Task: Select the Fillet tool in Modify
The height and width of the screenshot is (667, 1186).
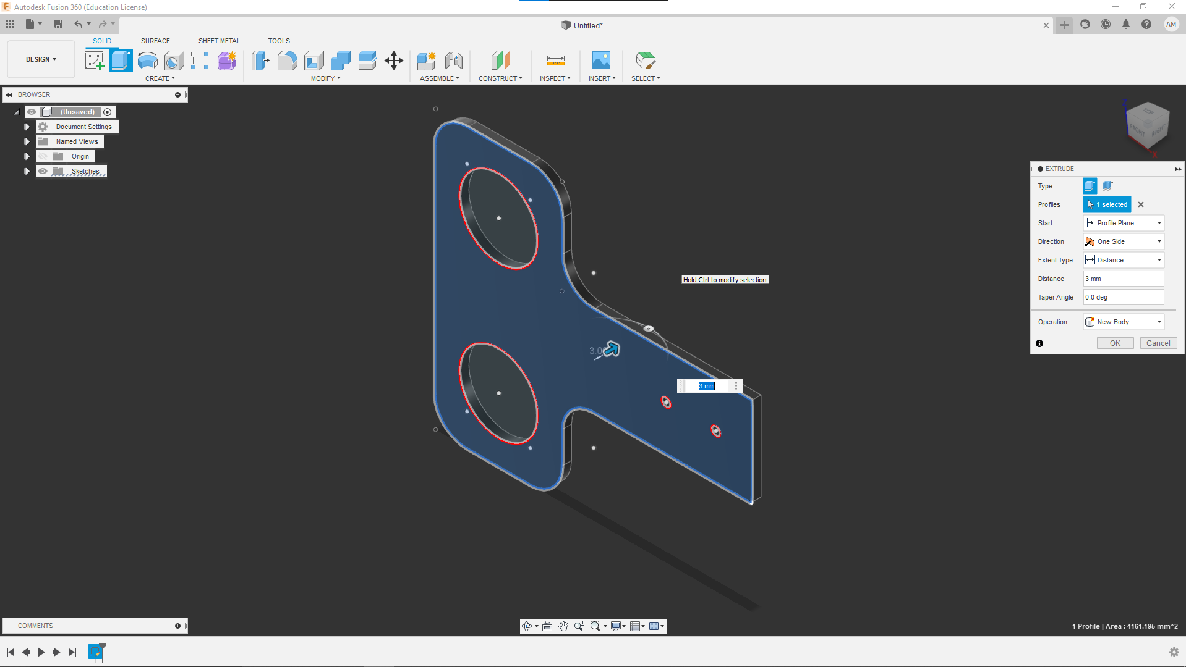Action: point(287,61)
